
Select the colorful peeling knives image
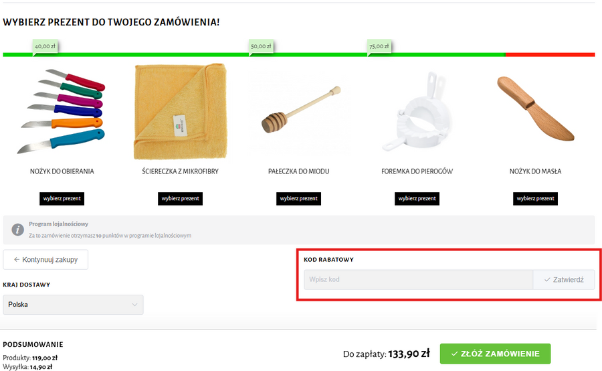pyautogui.click(x=62, y=111)
